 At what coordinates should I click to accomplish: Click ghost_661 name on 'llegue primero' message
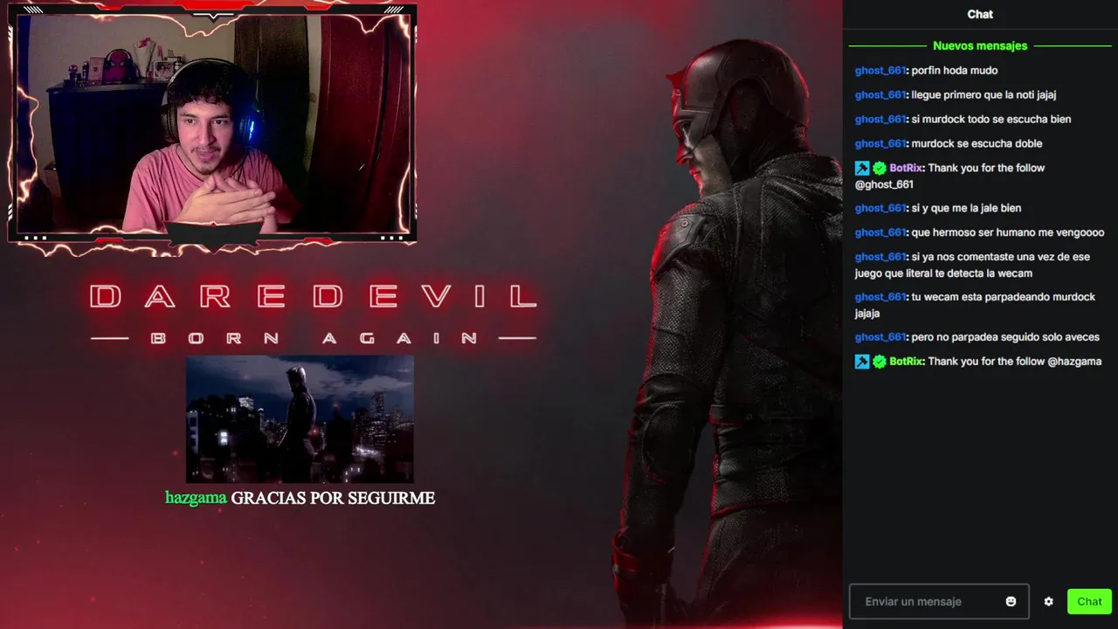(880, 94)
